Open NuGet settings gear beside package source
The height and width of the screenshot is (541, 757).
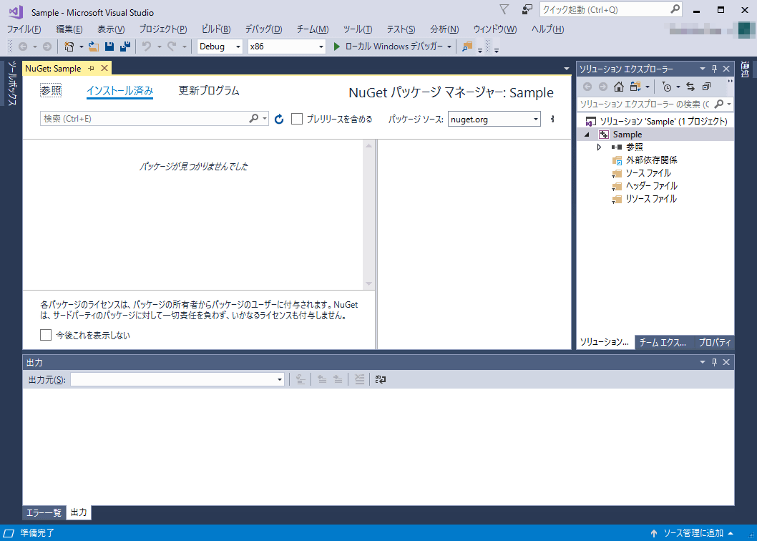point(553,119)
